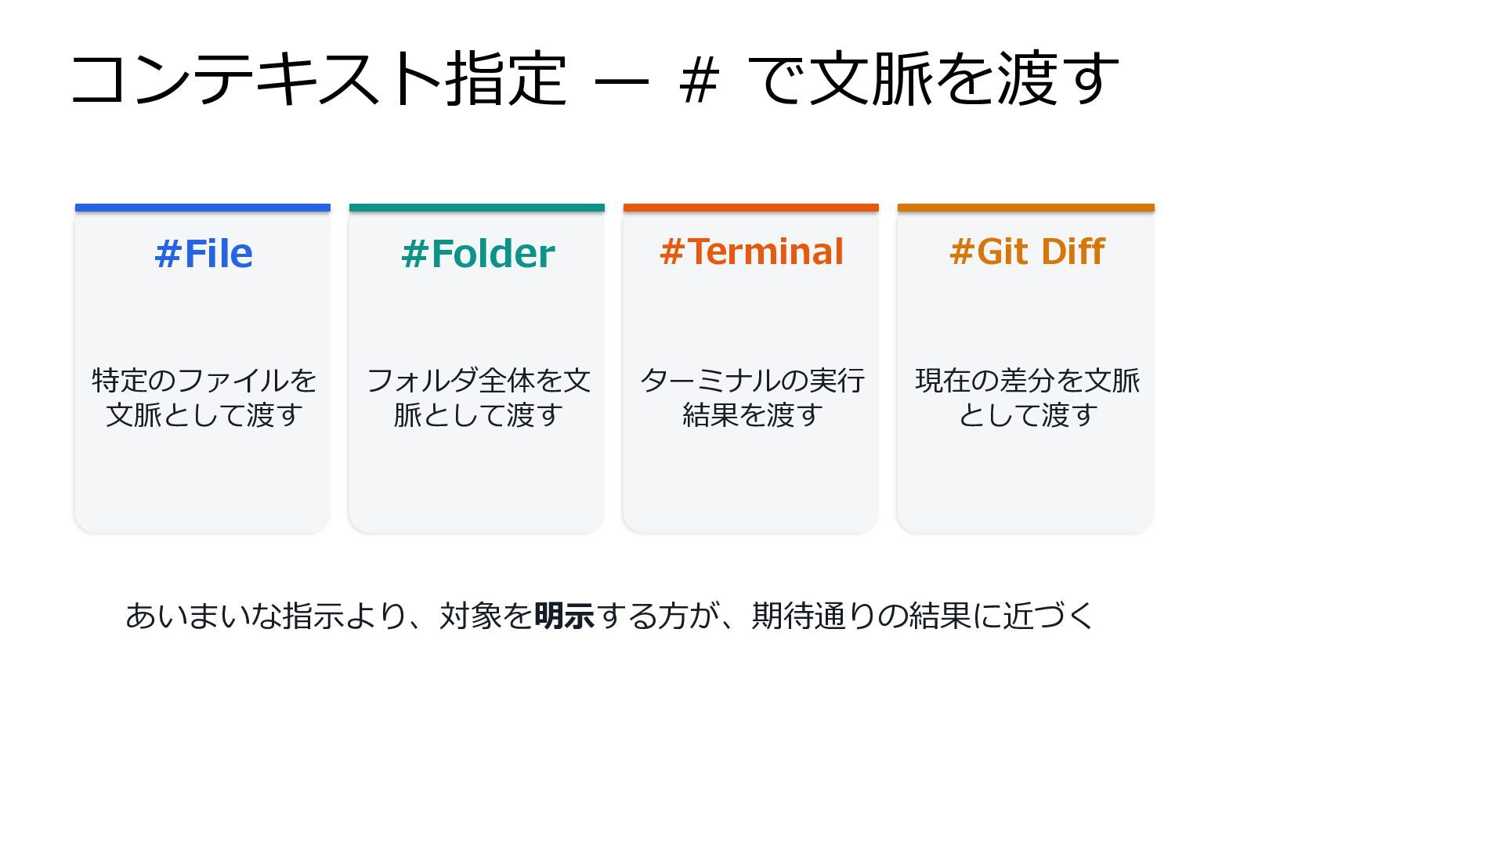1504x846 pixels.
Task: Click the #File card heading
Action: (x=203, y=254)
